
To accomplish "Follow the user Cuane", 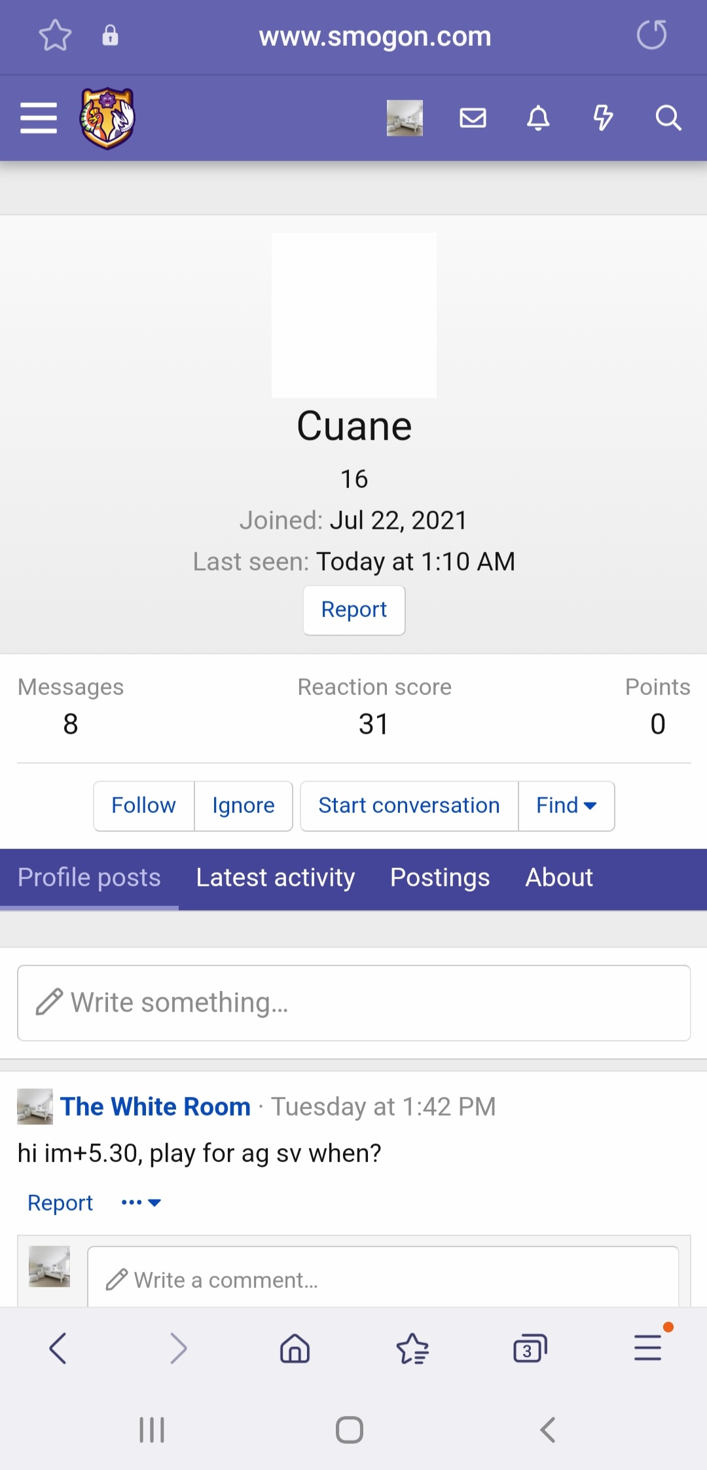I will (x=144, y=806).
